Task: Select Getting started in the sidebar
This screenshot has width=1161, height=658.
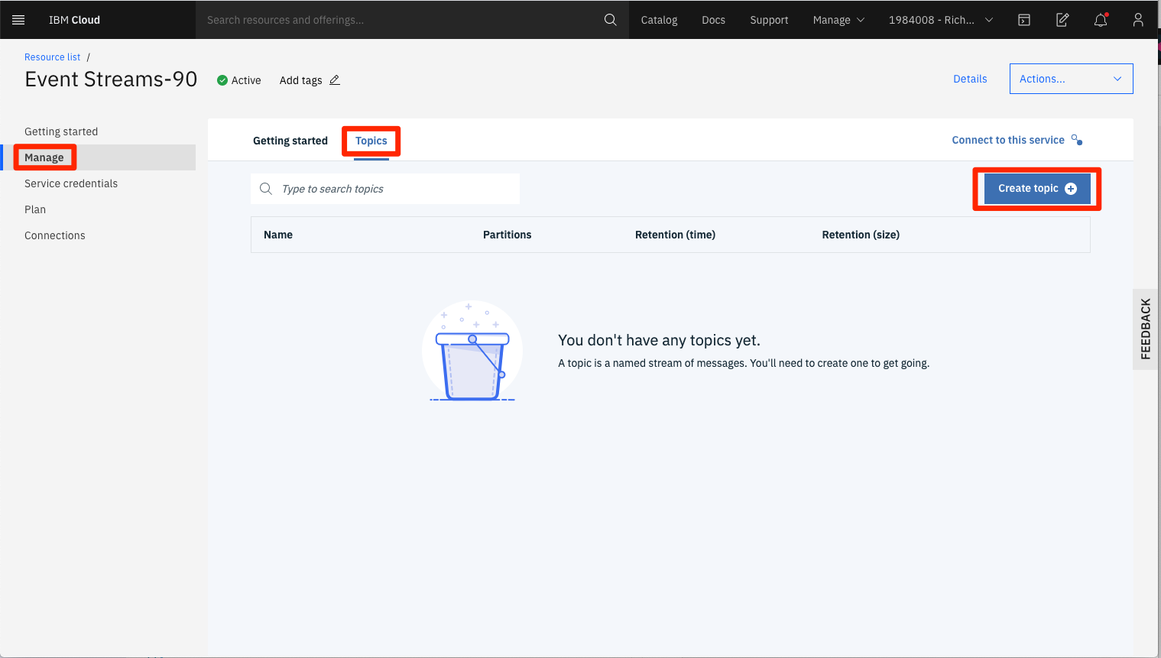Action: click(61, 131)
